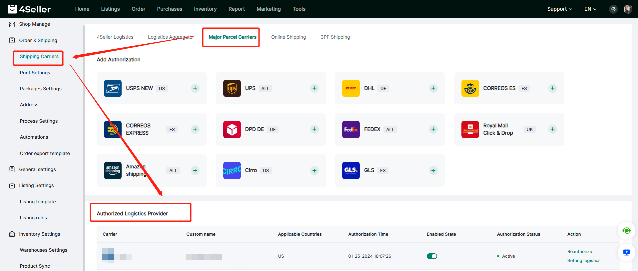Click the Authorization Time 01-25-2024 18:07:26 cell
638x271 pixels.
[x=369, y=256]
